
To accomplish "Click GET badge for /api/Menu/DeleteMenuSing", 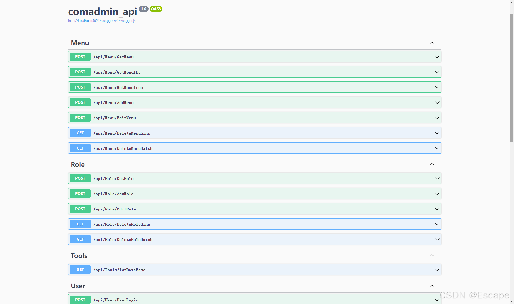I will click(x=80, y=133).
